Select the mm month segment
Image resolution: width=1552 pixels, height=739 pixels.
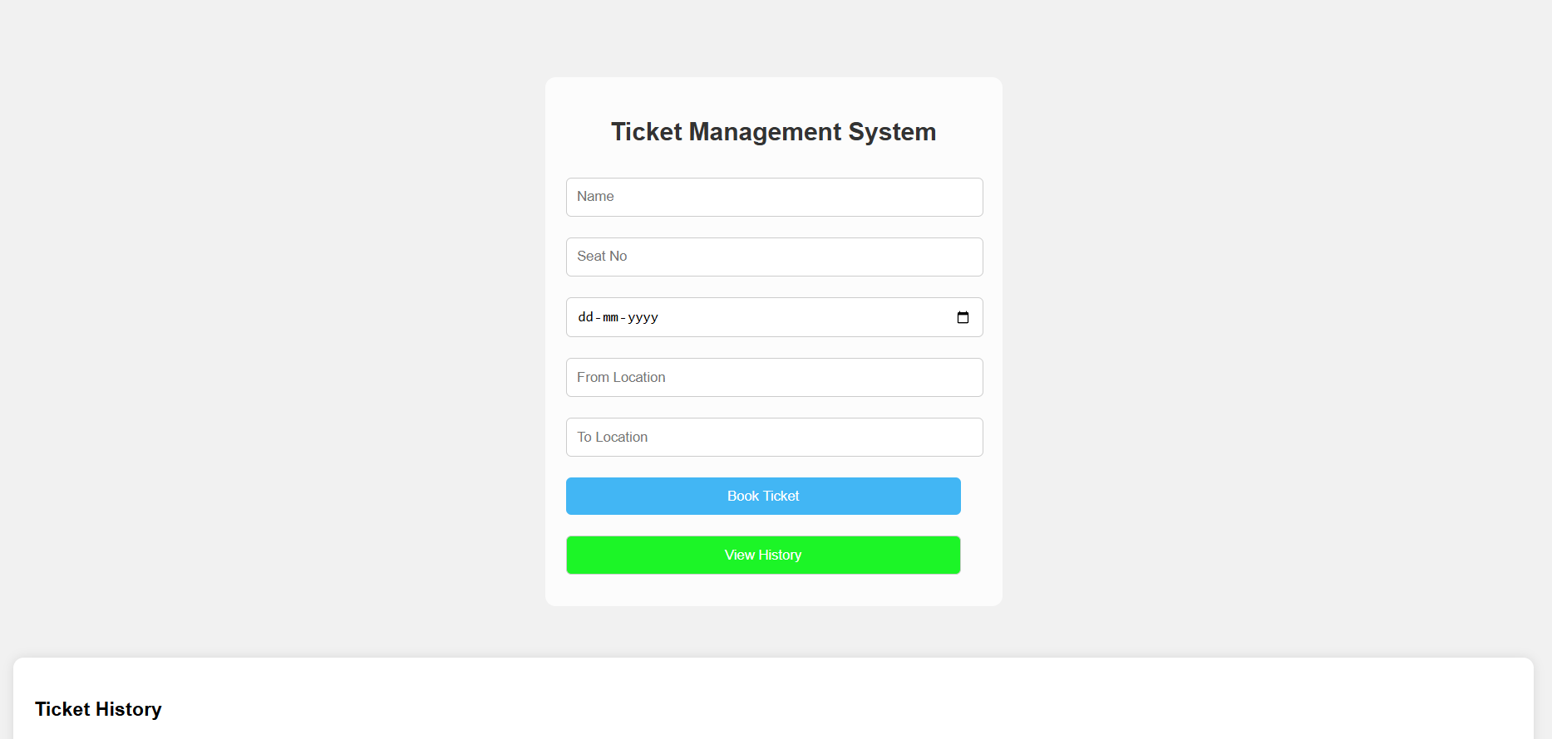[x=611, y=317]
